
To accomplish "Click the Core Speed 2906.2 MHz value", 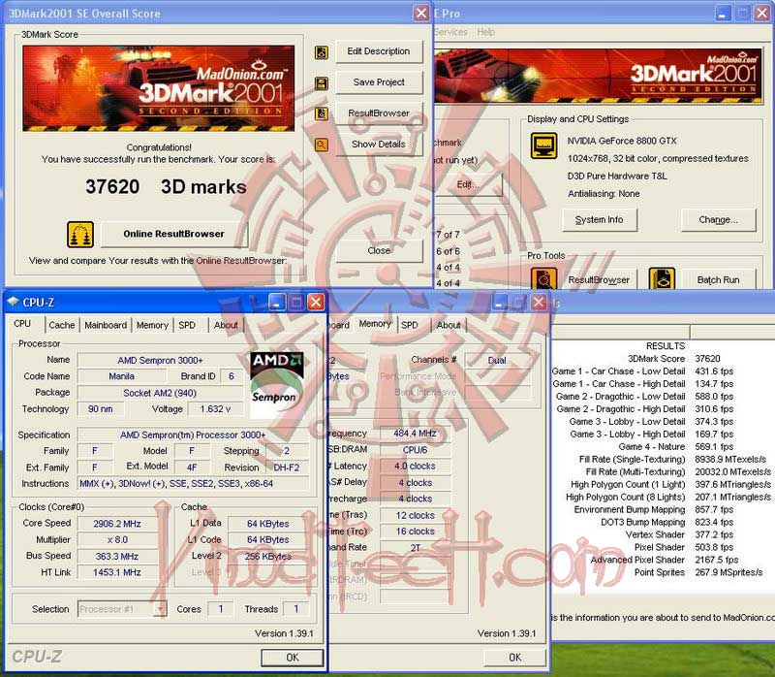I will point(117,524).
